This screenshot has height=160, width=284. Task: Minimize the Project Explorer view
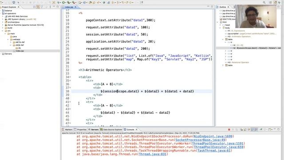pos(54,7)
